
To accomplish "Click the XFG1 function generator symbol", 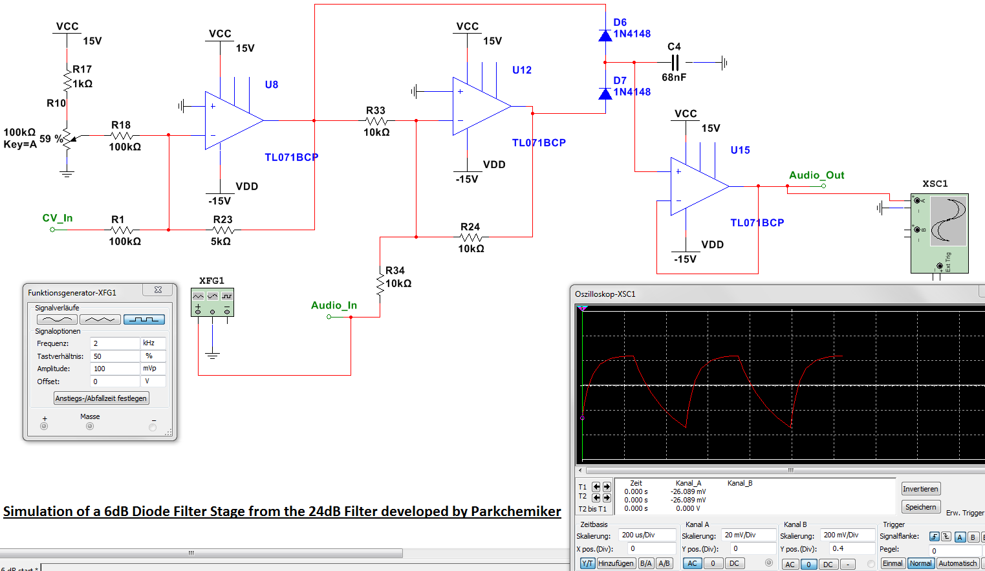I will pos(212,303).
